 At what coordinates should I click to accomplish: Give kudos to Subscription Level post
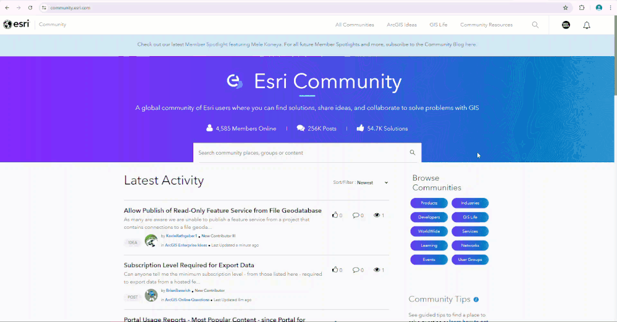click(x=335, y=270)
